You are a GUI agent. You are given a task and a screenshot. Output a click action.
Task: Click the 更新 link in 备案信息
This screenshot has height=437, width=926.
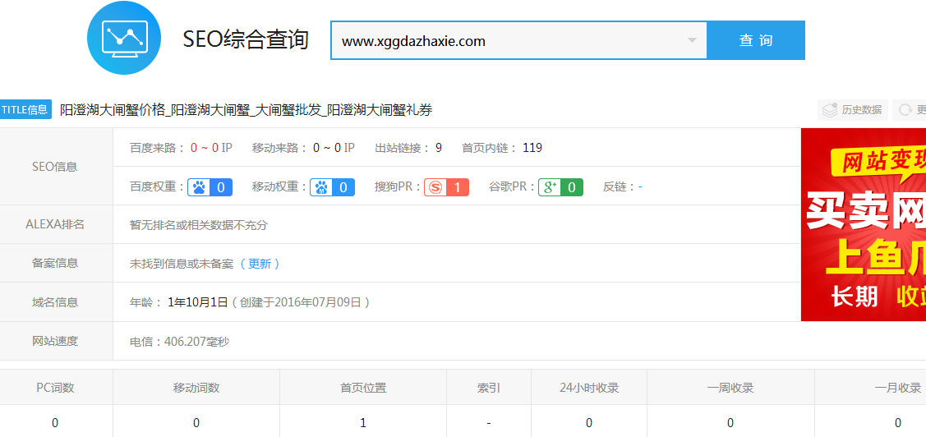coord(260,264)
